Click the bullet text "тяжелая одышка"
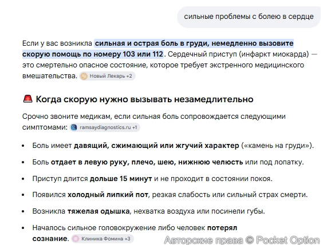Image resolution: width=323 pixels, height=245 pixels. pos(99,211)
